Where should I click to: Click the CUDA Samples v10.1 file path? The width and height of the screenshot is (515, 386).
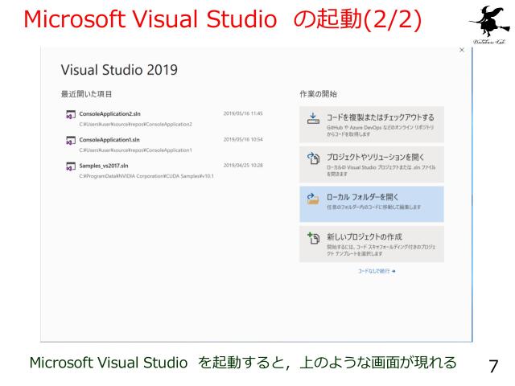(146, 176)
